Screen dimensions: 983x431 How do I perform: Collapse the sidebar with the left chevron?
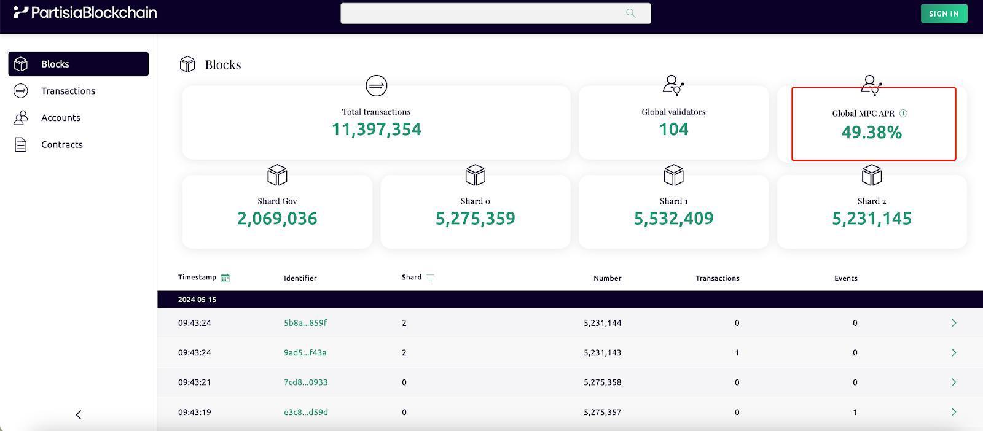(x=79, y=415)
